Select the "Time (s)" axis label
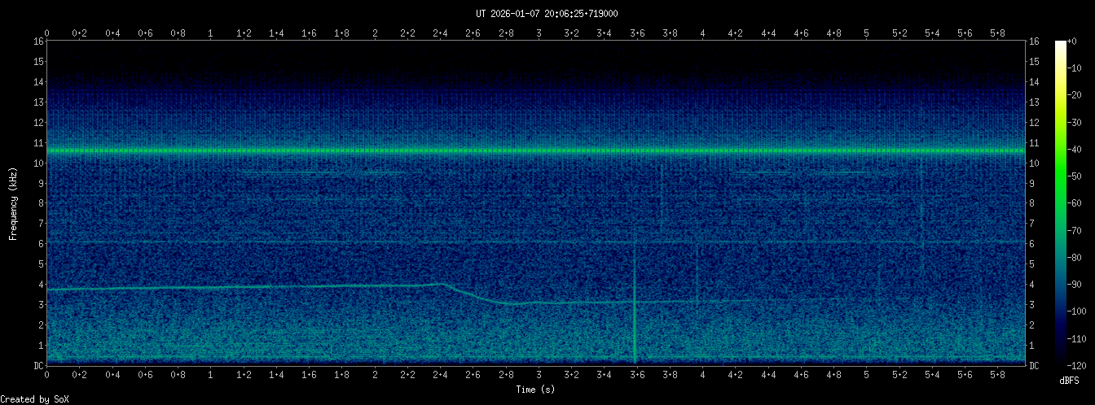The image size is (1095, 405). (x=537, y=390)
